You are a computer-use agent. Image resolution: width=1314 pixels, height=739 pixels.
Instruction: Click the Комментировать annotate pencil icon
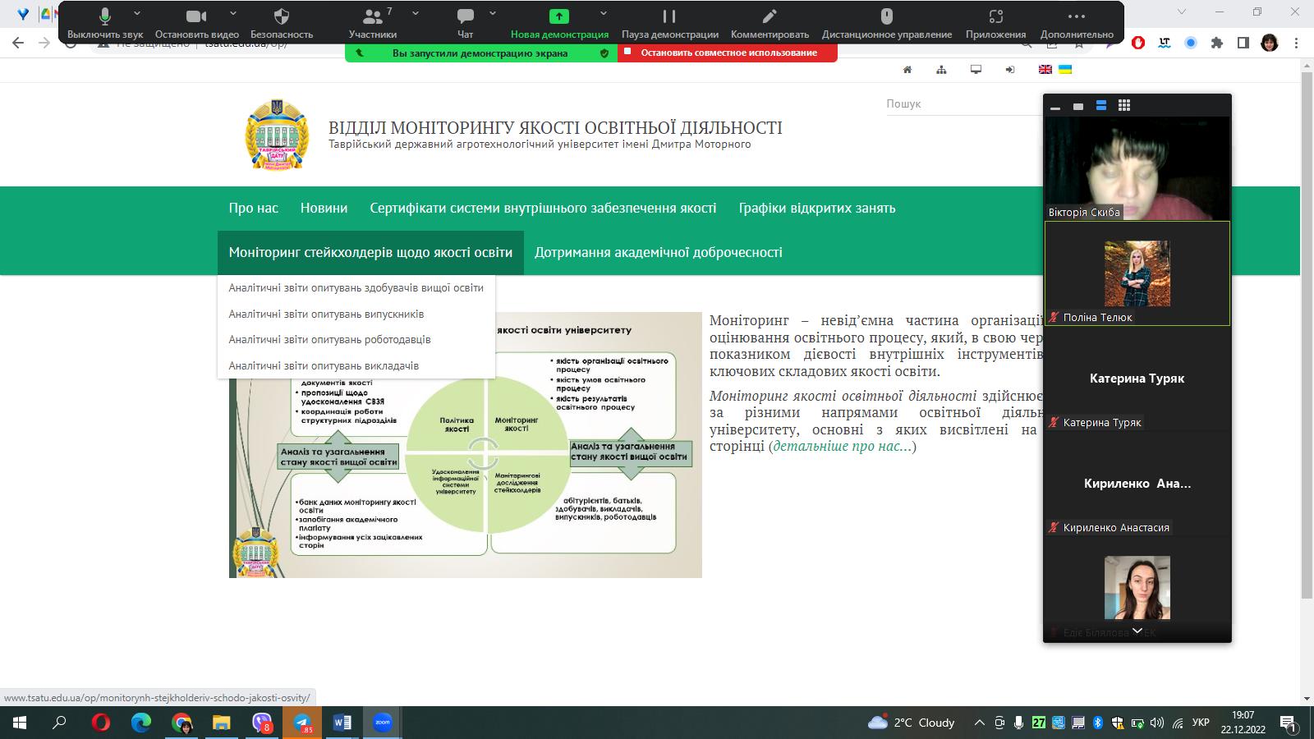point(770,22)
